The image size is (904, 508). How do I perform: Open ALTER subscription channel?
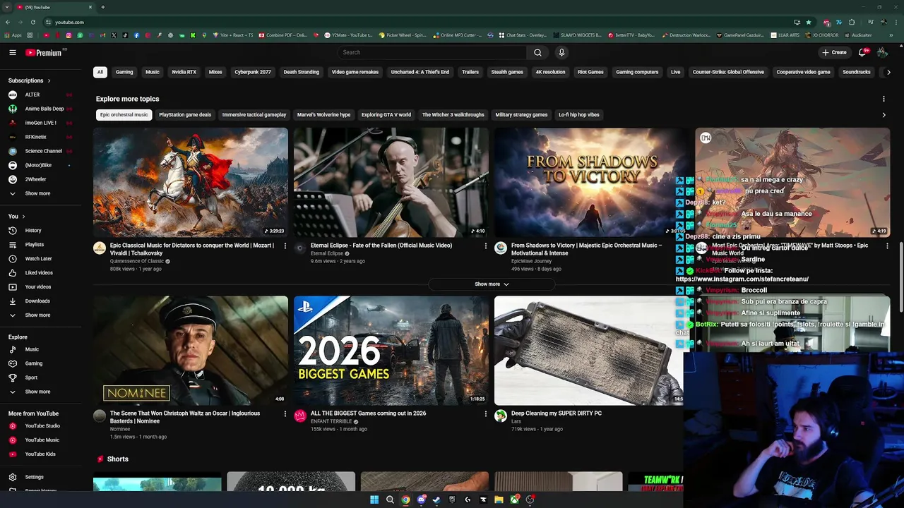[32, 95]
